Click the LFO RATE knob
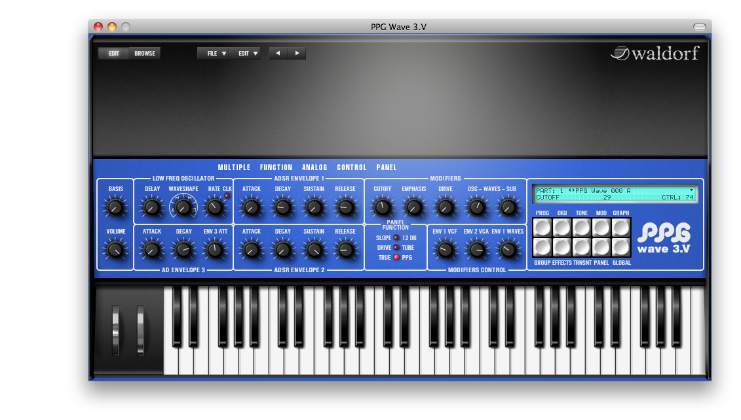741x420 pixels. pos(214,207)
